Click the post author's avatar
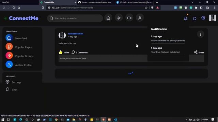The height and width of the screenshot is (122, 218). (62, 35)
